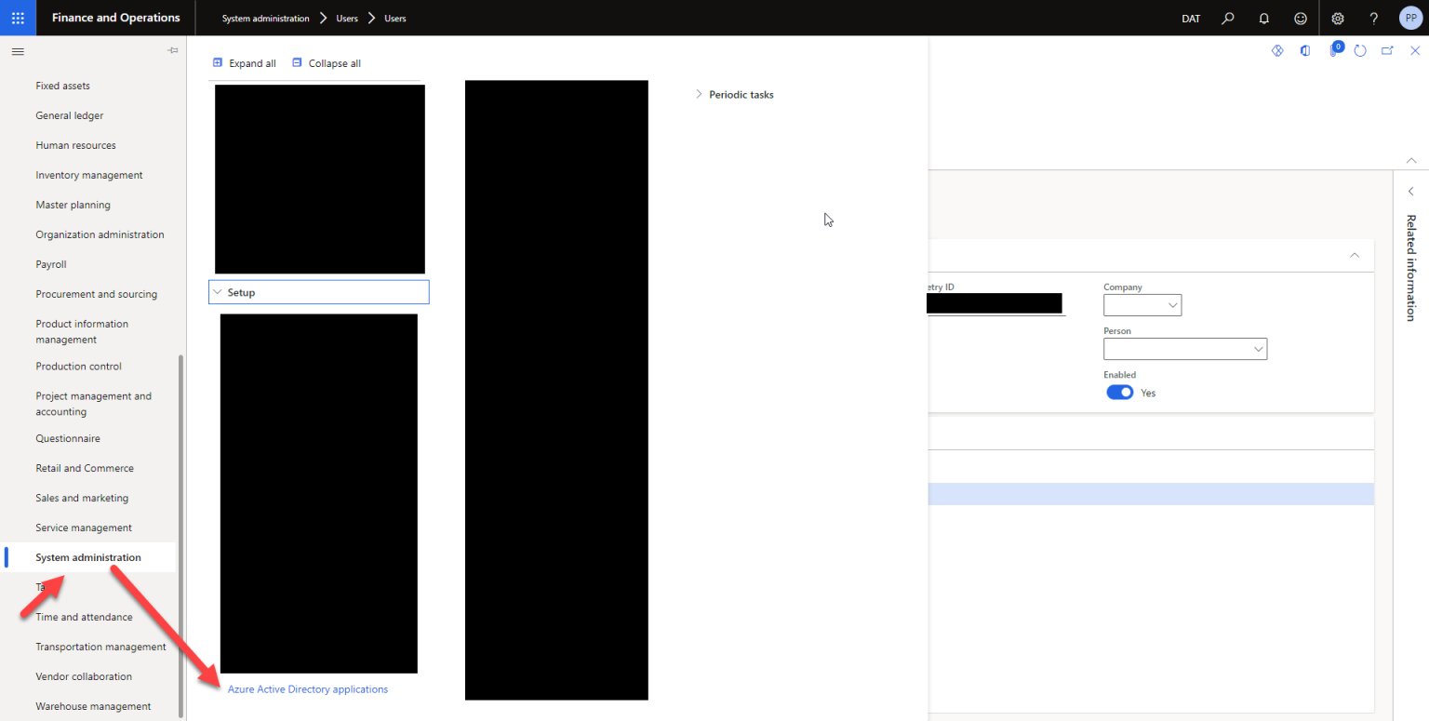Click the Power Apps diamond icon
The image size is (1429, 721).
[1277, 51]
